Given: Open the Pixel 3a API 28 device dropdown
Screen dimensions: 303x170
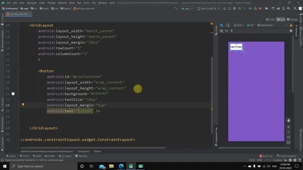Looking at the screenshot, I should (208, 8).
